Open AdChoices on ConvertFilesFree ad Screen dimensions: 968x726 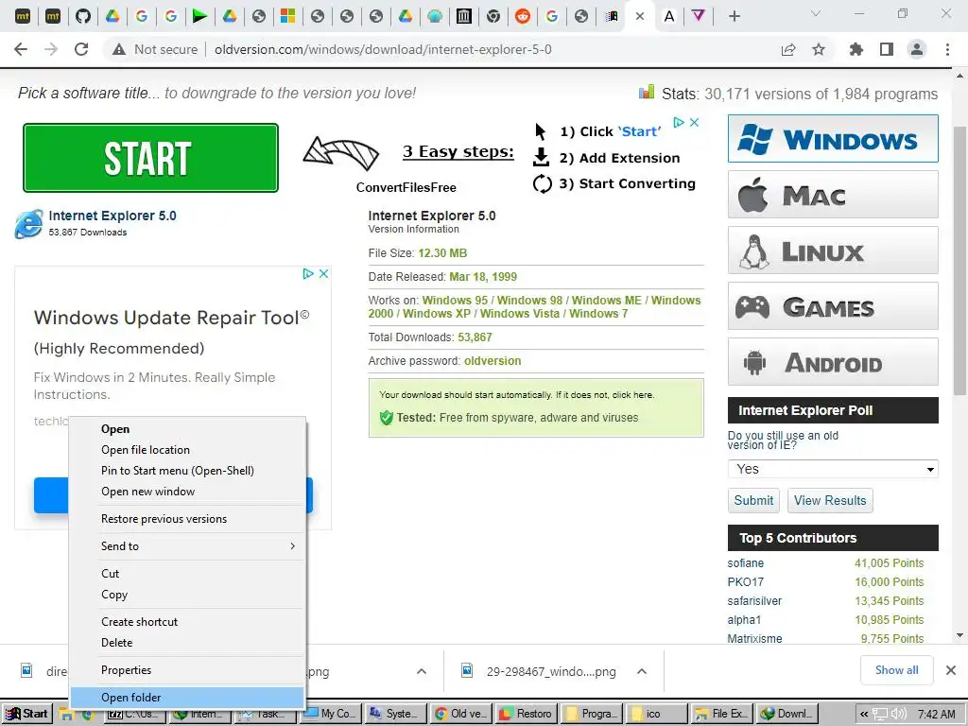click(679, 122)
